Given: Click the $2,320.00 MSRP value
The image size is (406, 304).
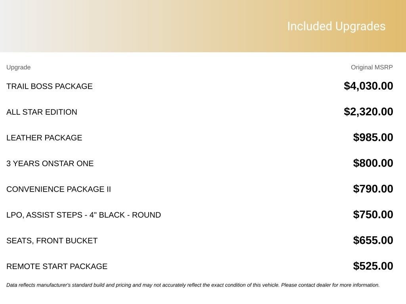Looking at the screenshot, I should click(x=368, y=112).
